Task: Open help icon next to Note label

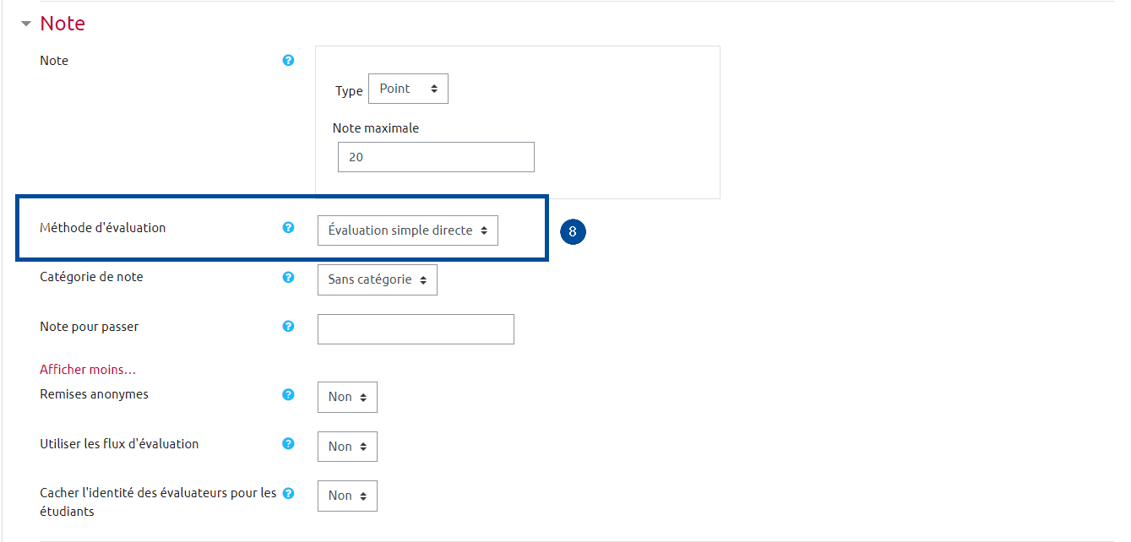Action: (x=288, y=61)
